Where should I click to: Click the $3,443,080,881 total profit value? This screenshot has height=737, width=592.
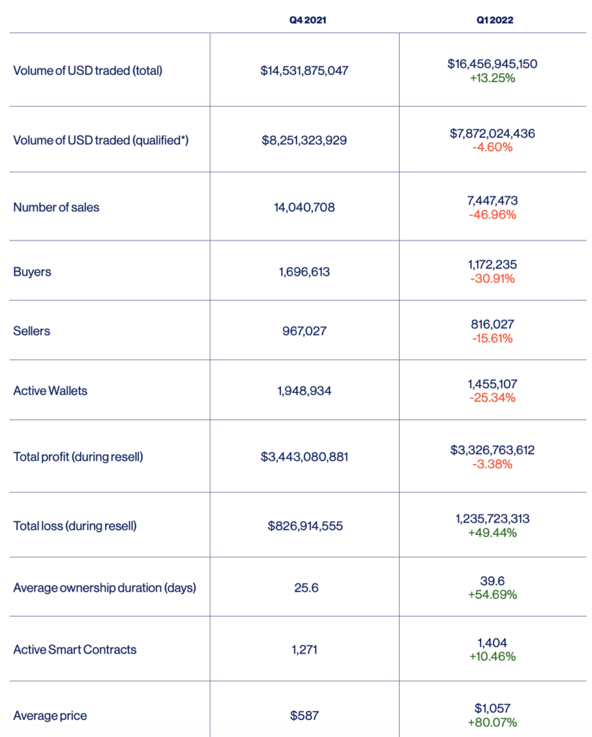click(304, 457)
